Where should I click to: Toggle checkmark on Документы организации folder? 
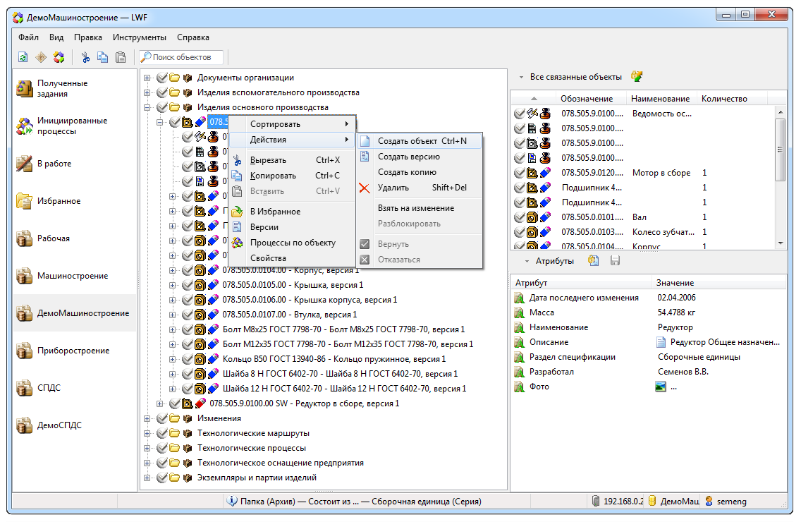pos(161,78)
